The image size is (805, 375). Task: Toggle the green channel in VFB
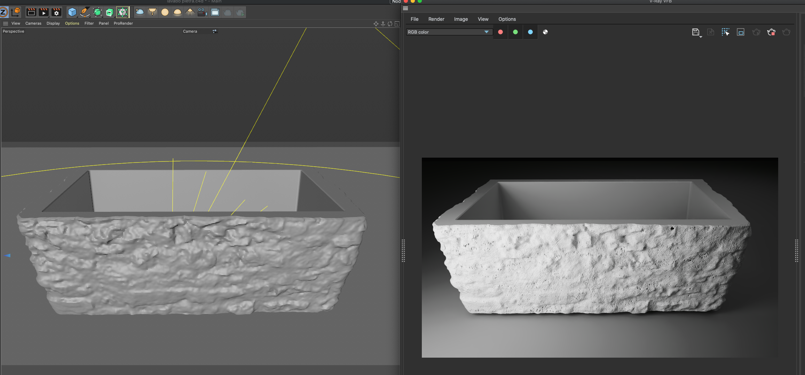(x=515, y=32)
